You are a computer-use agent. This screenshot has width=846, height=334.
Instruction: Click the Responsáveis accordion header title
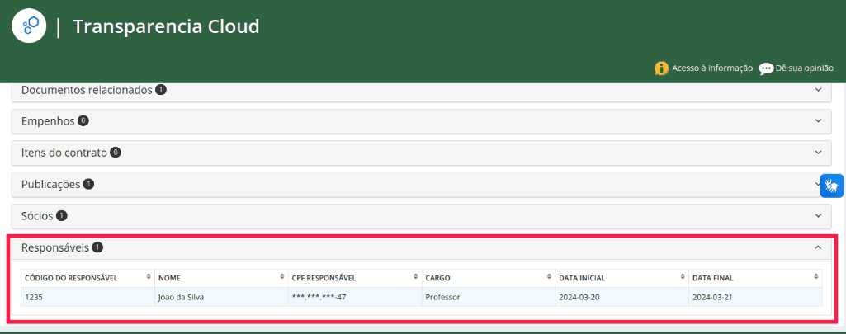coord(55,247)
